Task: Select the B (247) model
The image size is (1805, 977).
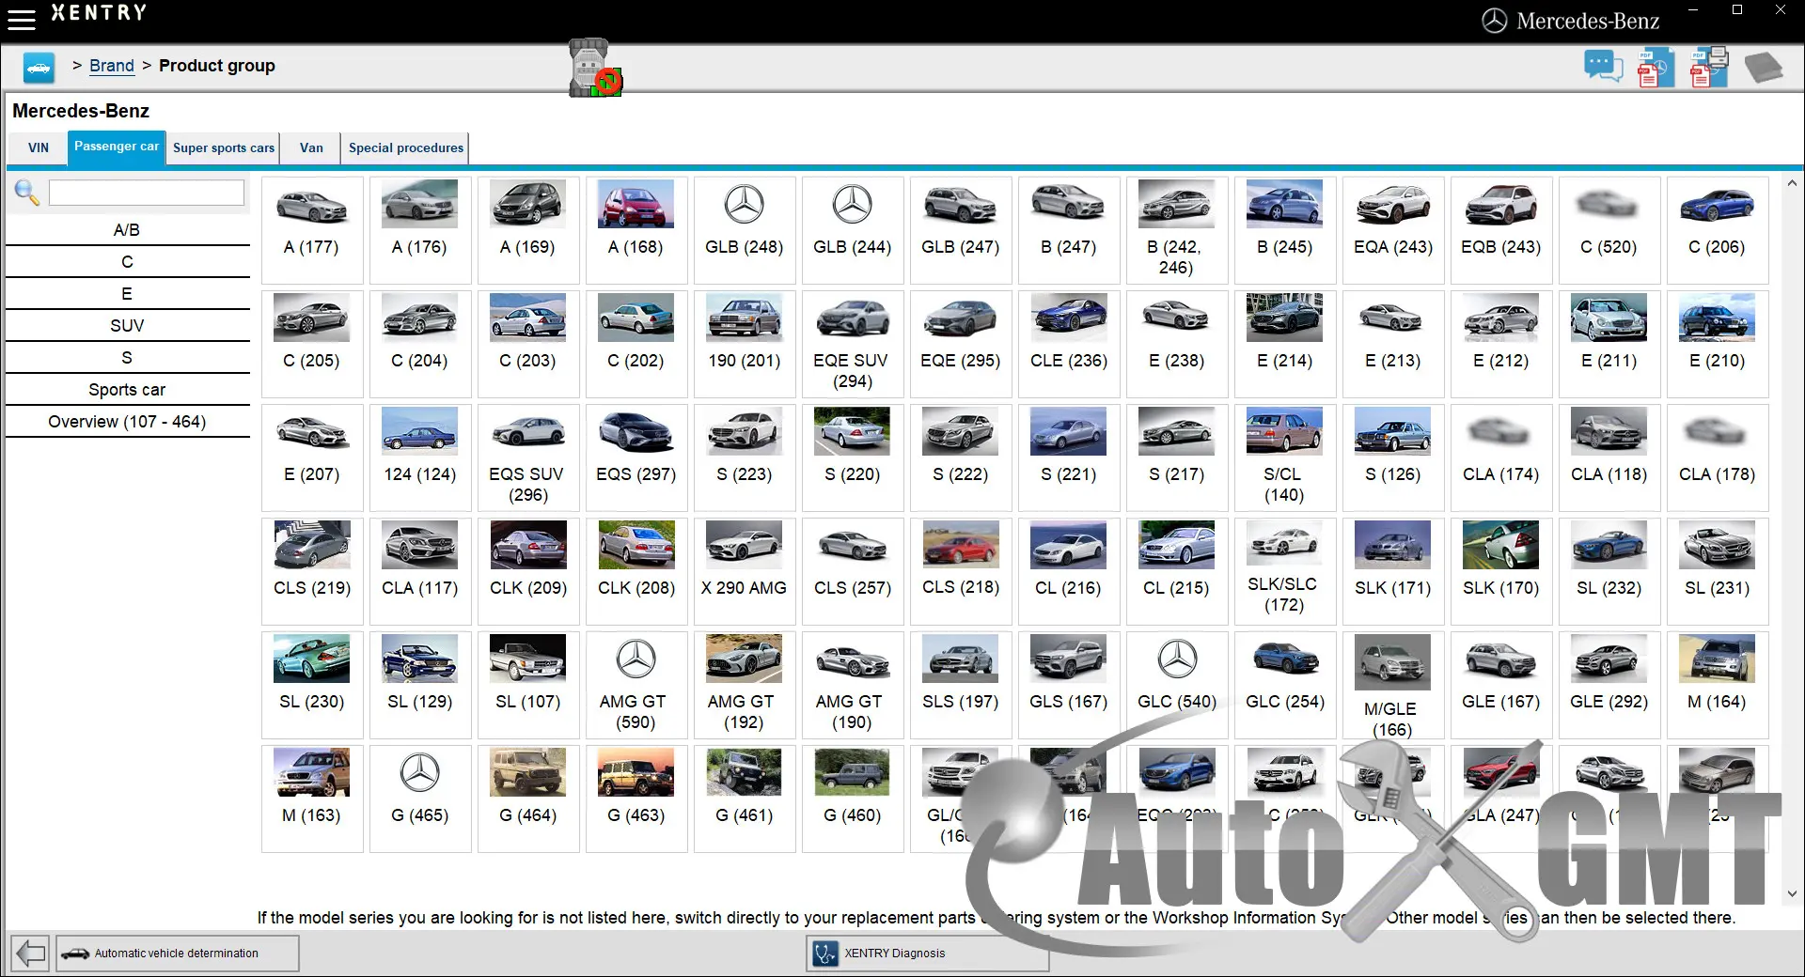Action: point(1069,230)
